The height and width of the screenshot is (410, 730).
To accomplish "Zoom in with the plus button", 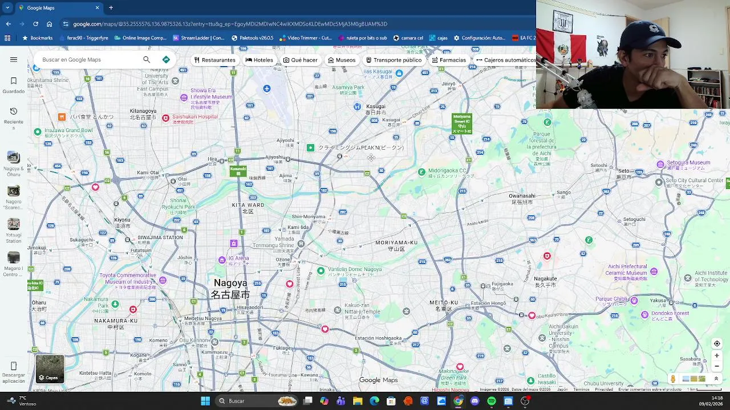I will pyautogui.click(x=717, y=355).
